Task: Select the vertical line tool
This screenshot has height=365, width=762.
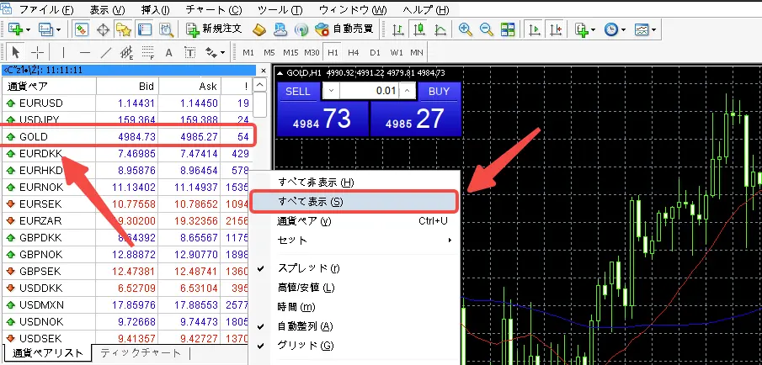Action: click(63, 52)
